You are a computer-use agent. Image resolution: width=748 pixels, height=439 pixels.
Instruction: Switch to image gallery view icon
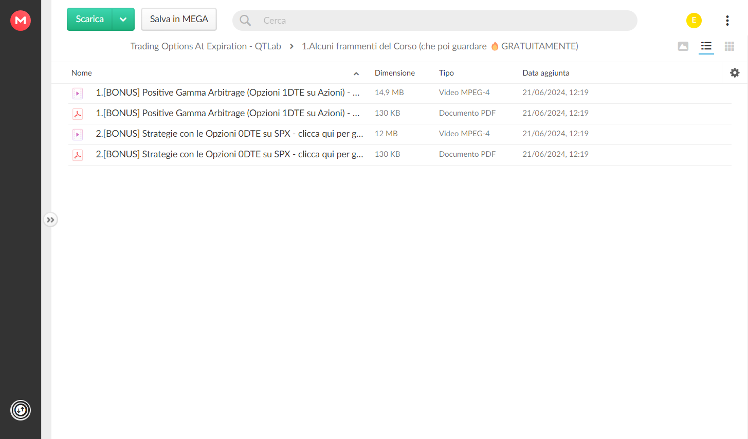coord(683,46)
